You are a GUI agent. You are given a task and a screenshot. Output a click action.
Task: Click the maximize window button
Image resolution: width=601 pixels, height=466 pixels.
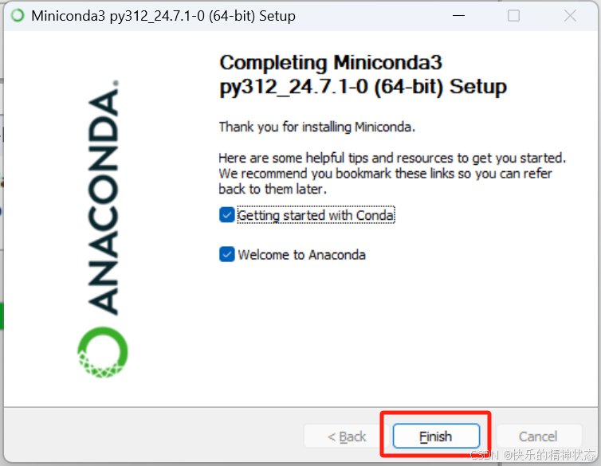[x=513, y=16]
